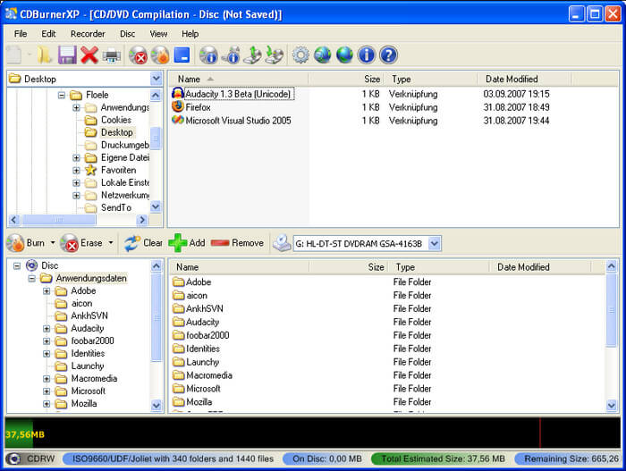Open the recorder drive selection dropdown
626x471 pixels.
pos(435,243)
